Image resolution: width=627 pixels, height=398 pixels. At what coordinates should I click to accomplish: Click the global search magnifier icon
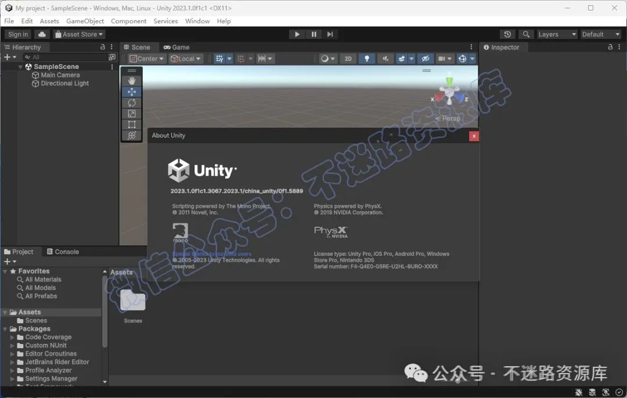pyautogui.click(x=526, y=34)
